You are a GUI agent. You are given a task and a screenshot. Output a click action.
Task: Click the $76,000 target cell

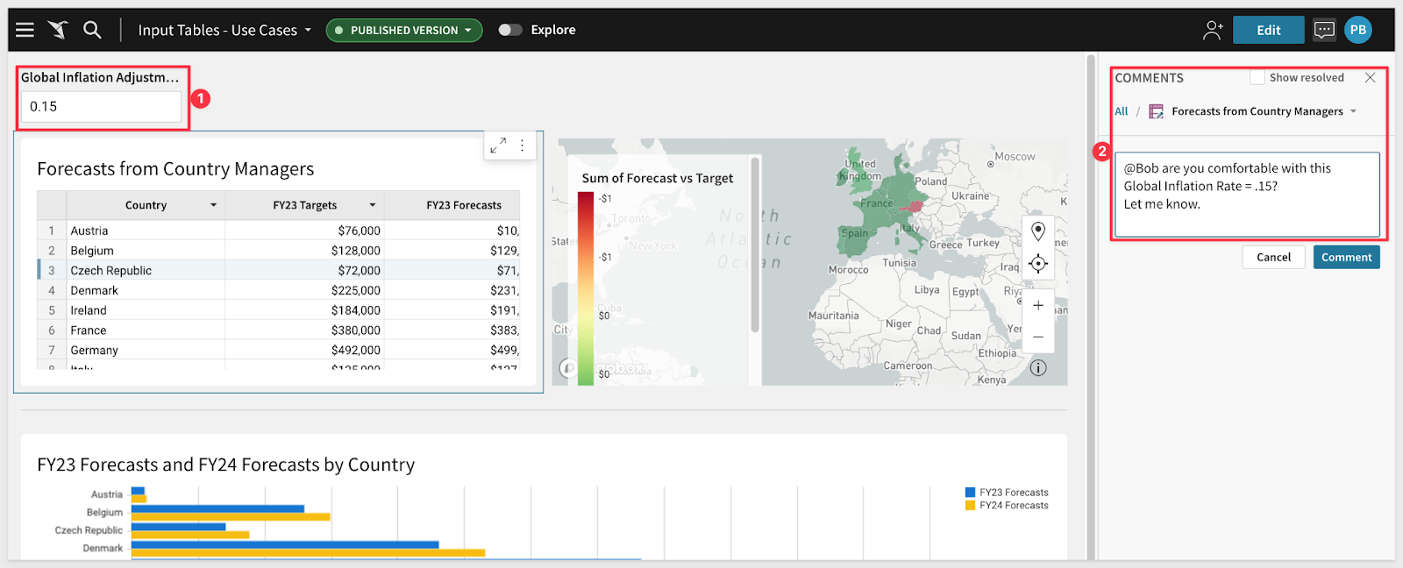(305, 231)
